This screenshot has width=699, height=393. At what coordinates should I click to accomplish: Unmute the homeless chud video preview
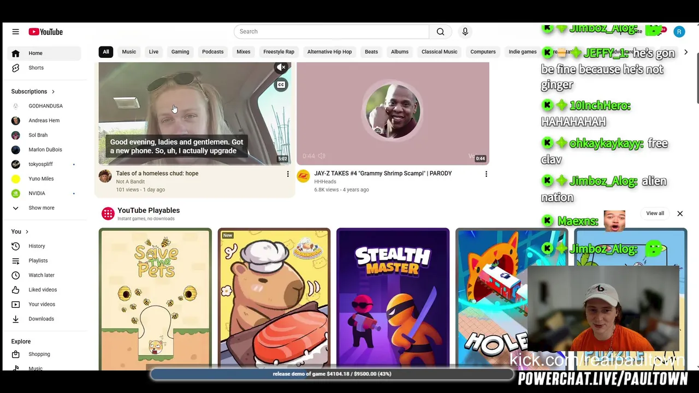click(281, 68)
